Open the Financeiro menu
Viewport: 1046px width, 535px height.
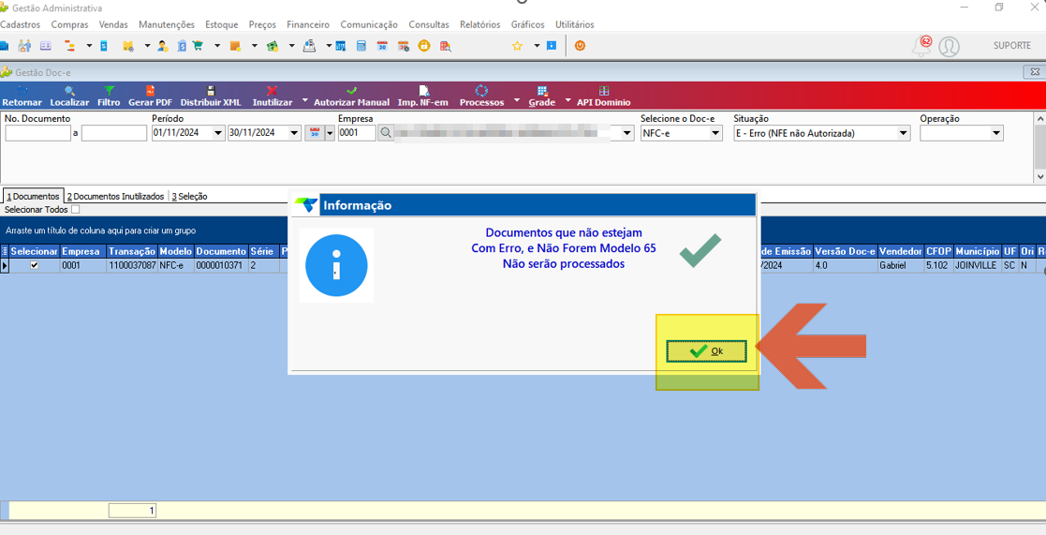click(308, 24)
